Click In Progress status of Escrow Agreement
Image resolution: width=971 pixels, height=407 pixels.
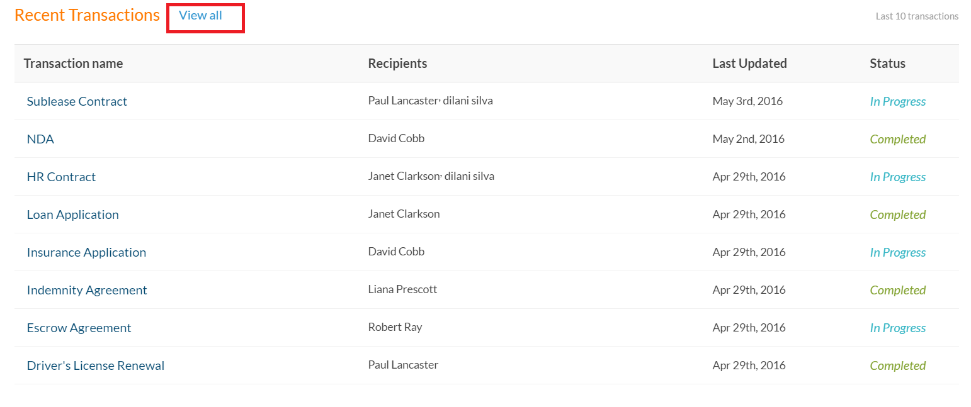[897, 328]
